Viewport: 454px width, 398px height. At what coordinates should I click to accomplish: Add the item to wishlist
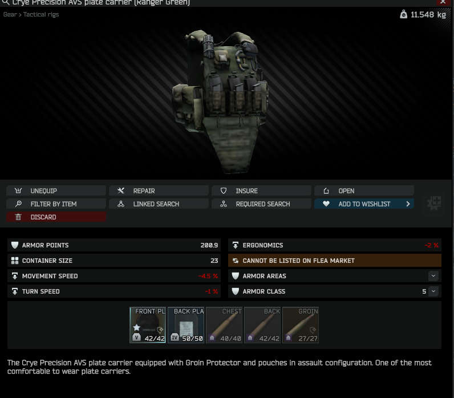tap(364, 204)
